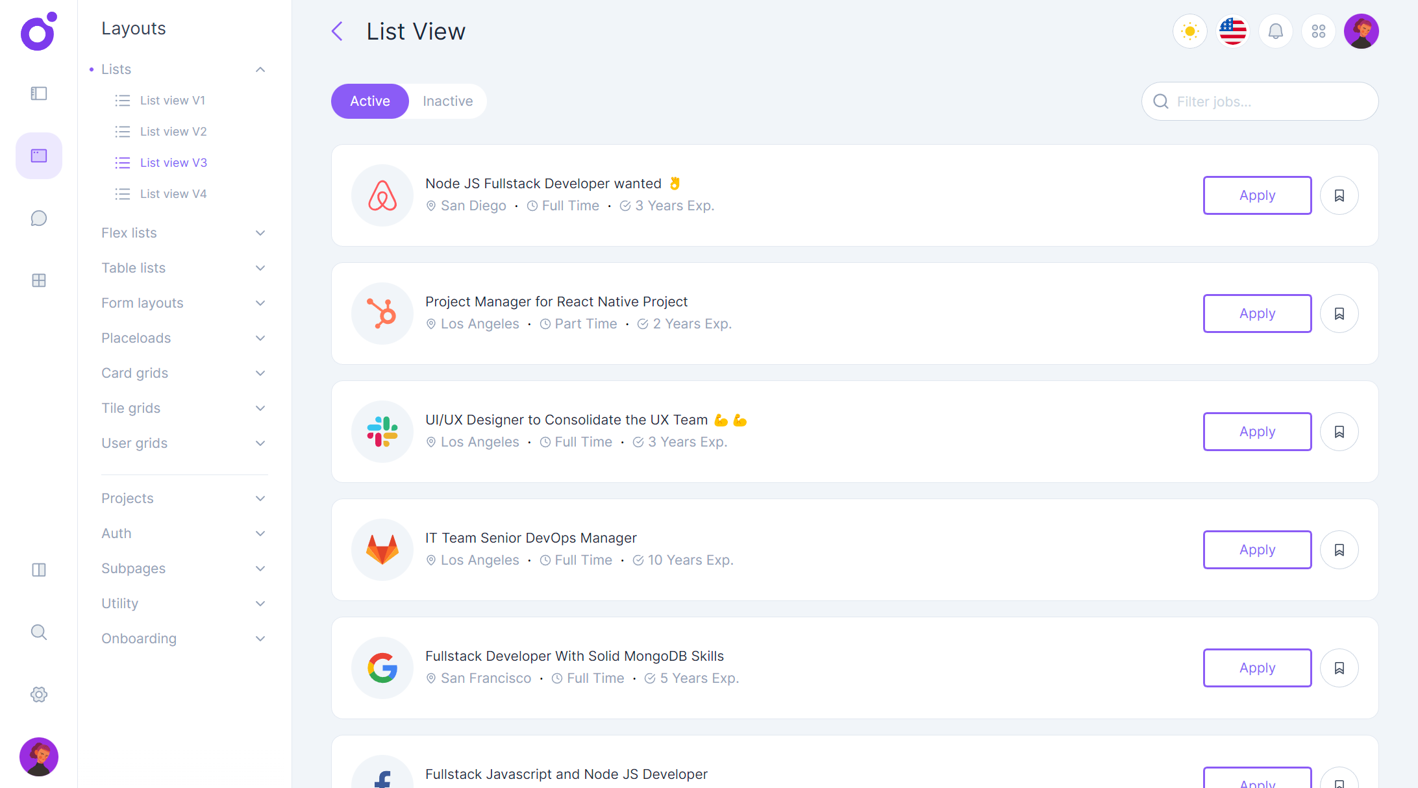This screenshot has width=1418, height=788.
Task: Apply to the Project Manager React Native job
Action: 1257,313
